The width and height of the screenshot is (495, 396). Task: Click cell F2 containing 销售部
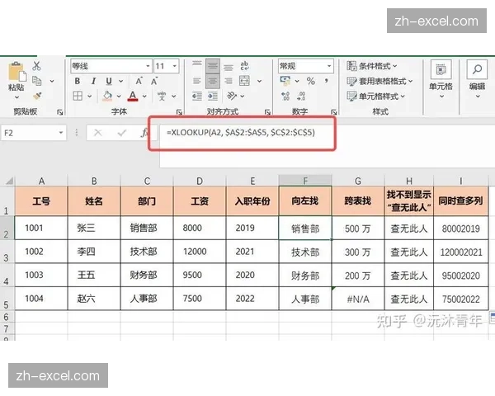(x=305, y=229)
